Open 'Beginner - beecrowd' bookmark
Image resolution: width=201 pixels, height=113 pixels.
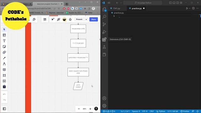coord(55,13)
